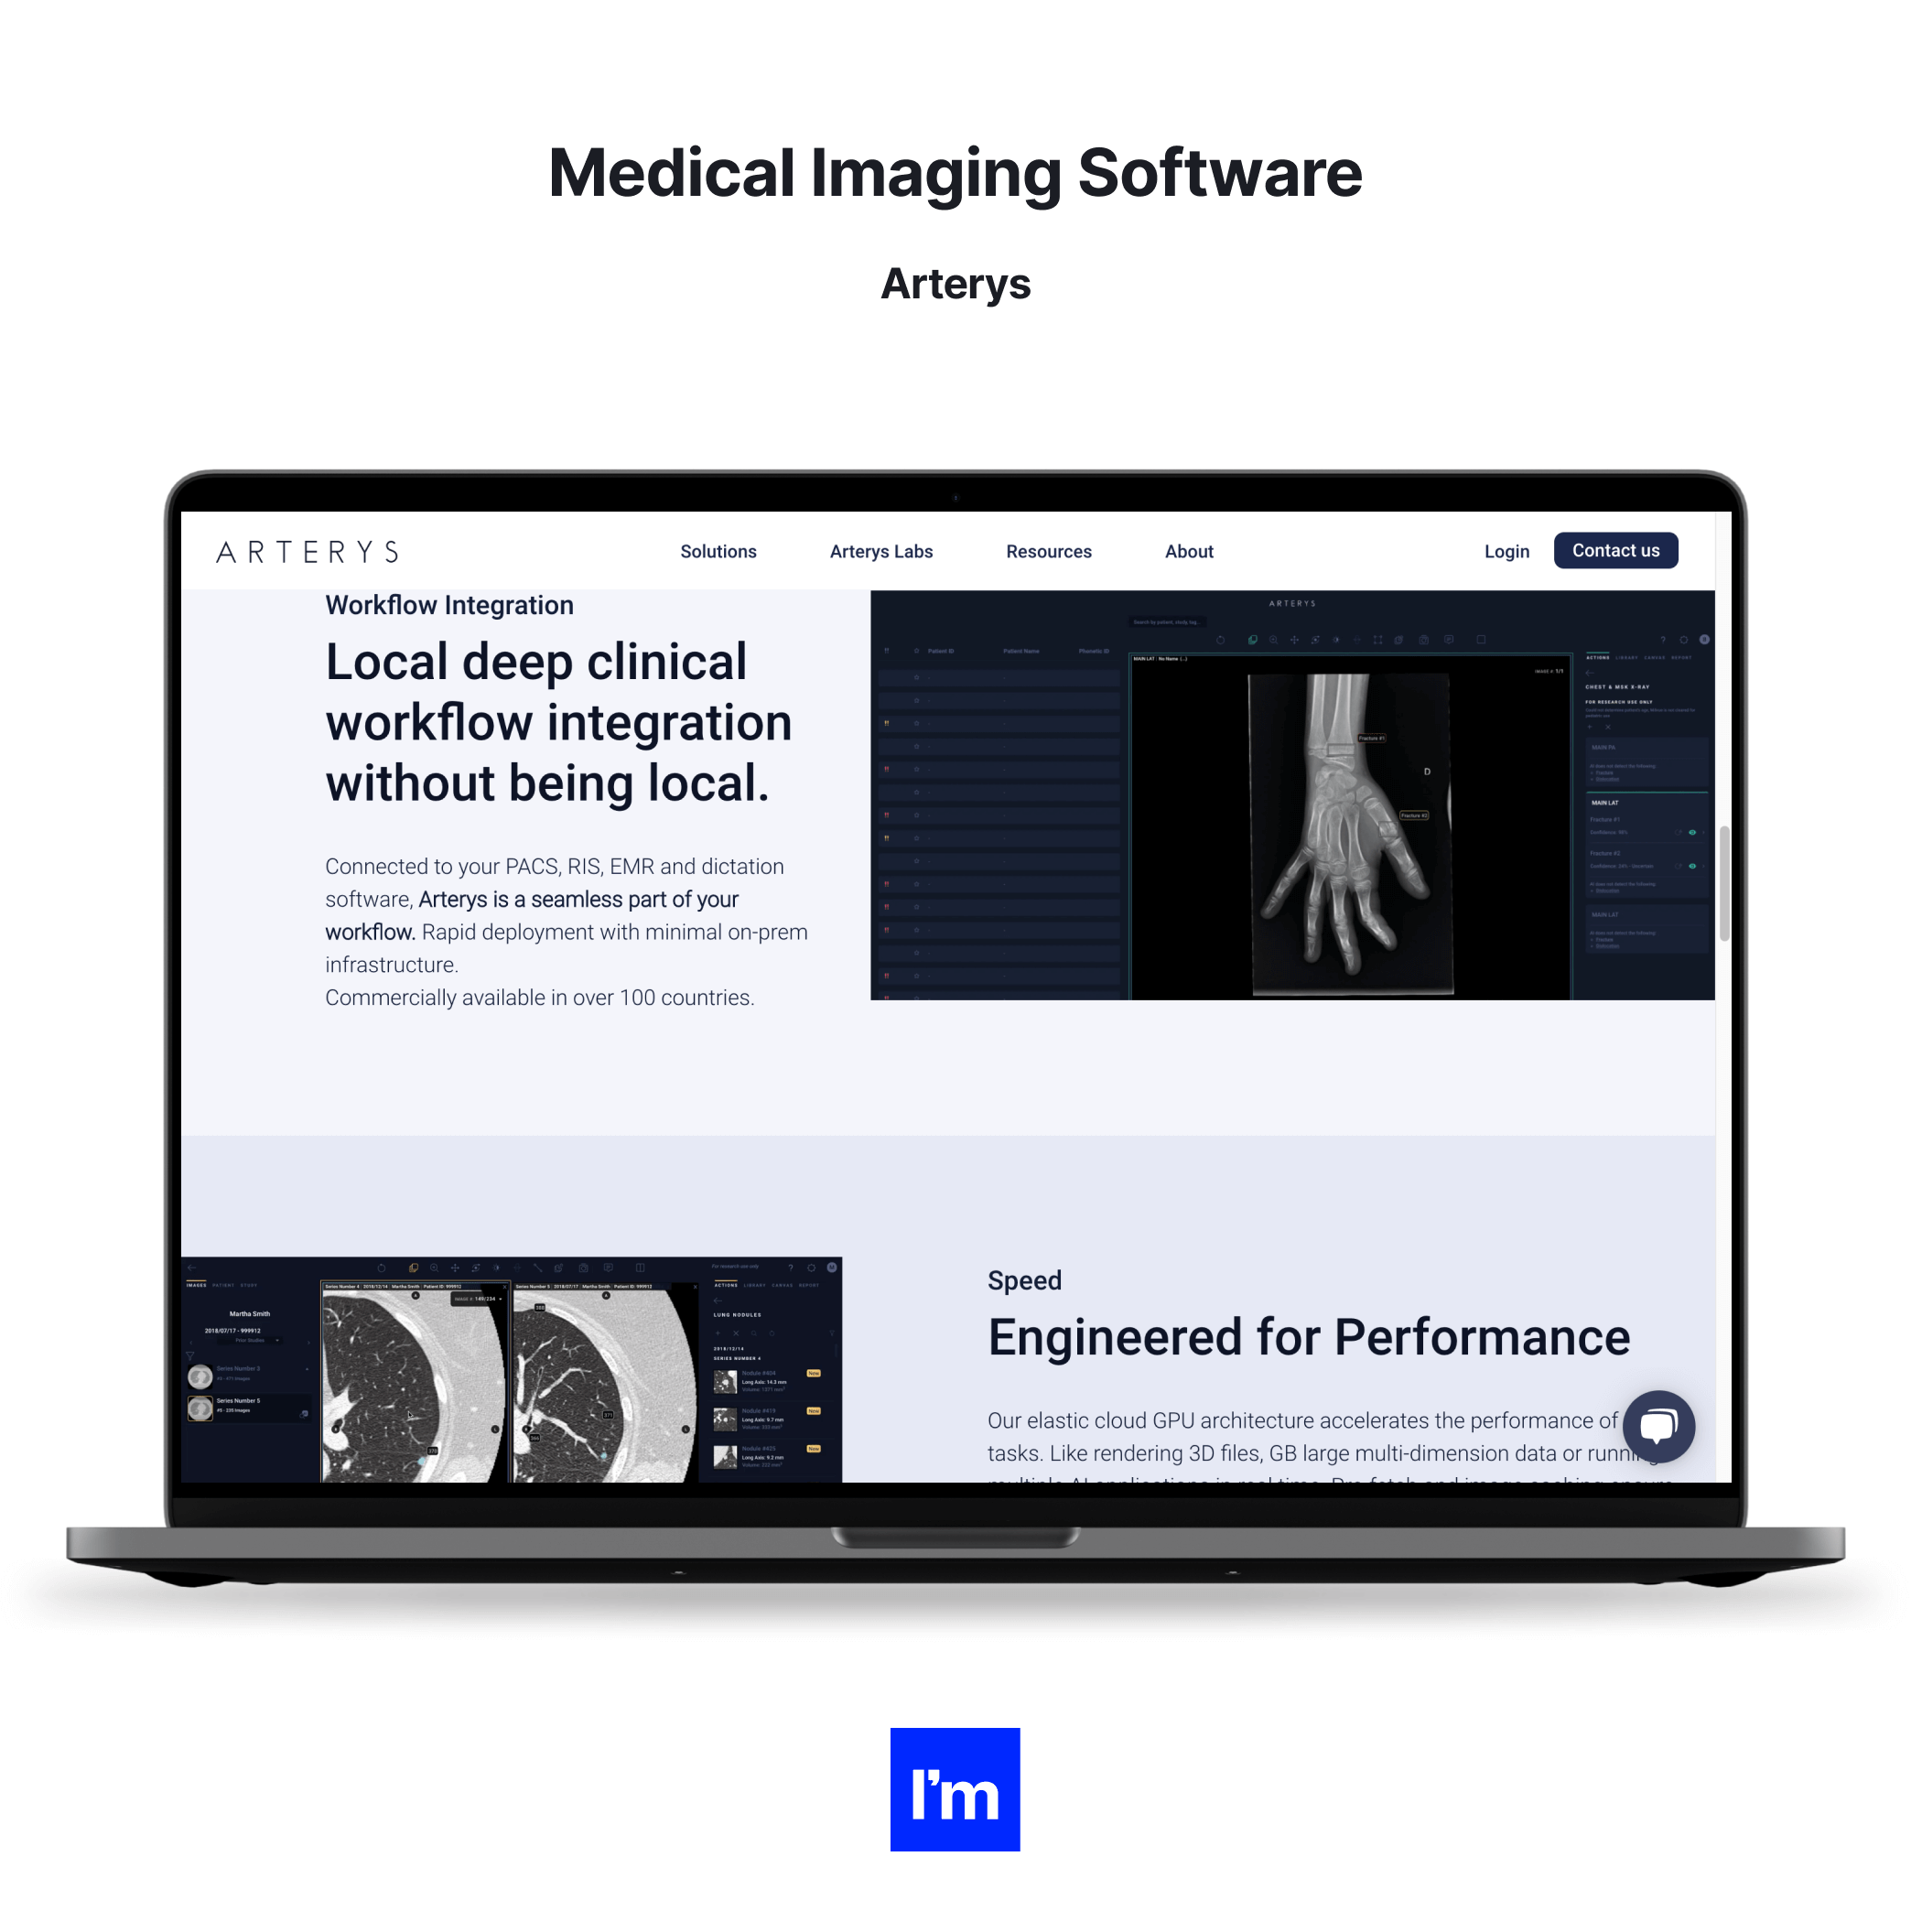Open the chat support icon
This screenshot has width=1911, height=1932.
(x=1656, y=1421)
